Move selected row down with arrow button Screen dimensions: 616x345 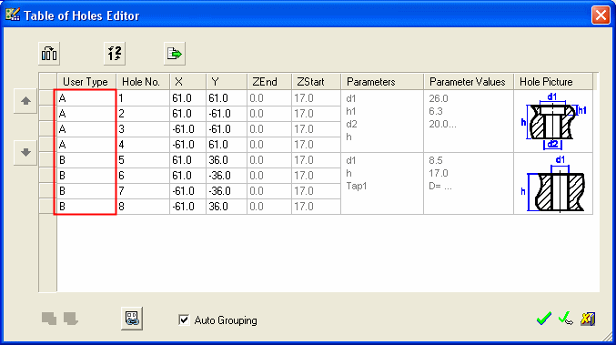(25, 152)
